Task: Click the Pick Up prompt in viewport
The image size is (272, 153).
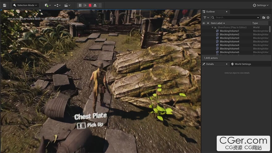Action: click(95, 125)
